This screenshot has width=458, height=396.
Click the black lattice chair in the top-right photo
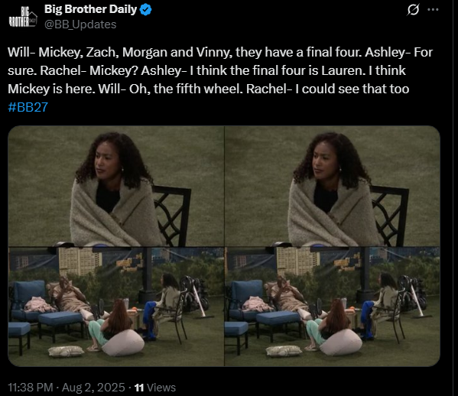pos(390,216)
